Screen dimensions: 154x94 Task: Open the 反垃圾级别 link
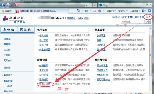[x=102, y=75]
